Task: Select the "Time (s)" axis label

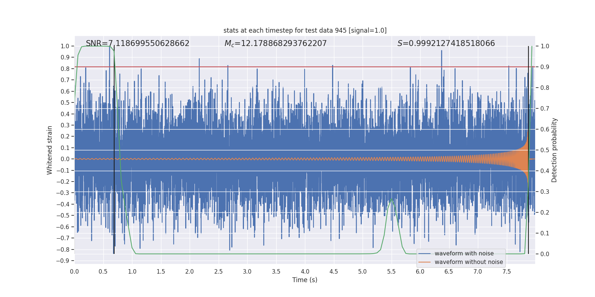Action: 305,280
